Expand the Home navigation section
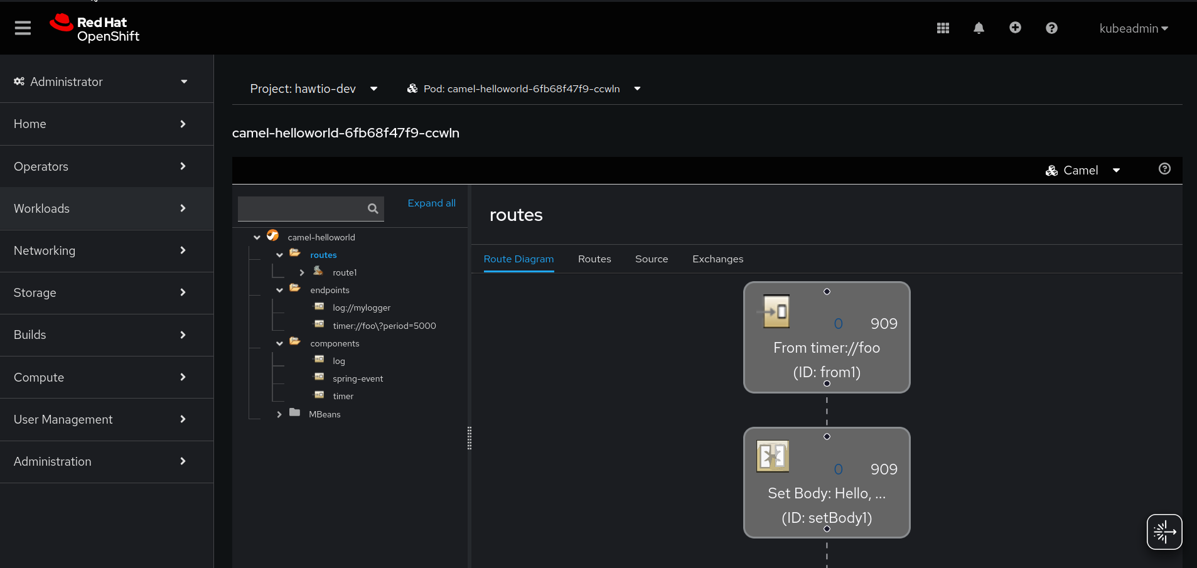The width and height of the screenshot is (1197, 568). tap(107, 124)
